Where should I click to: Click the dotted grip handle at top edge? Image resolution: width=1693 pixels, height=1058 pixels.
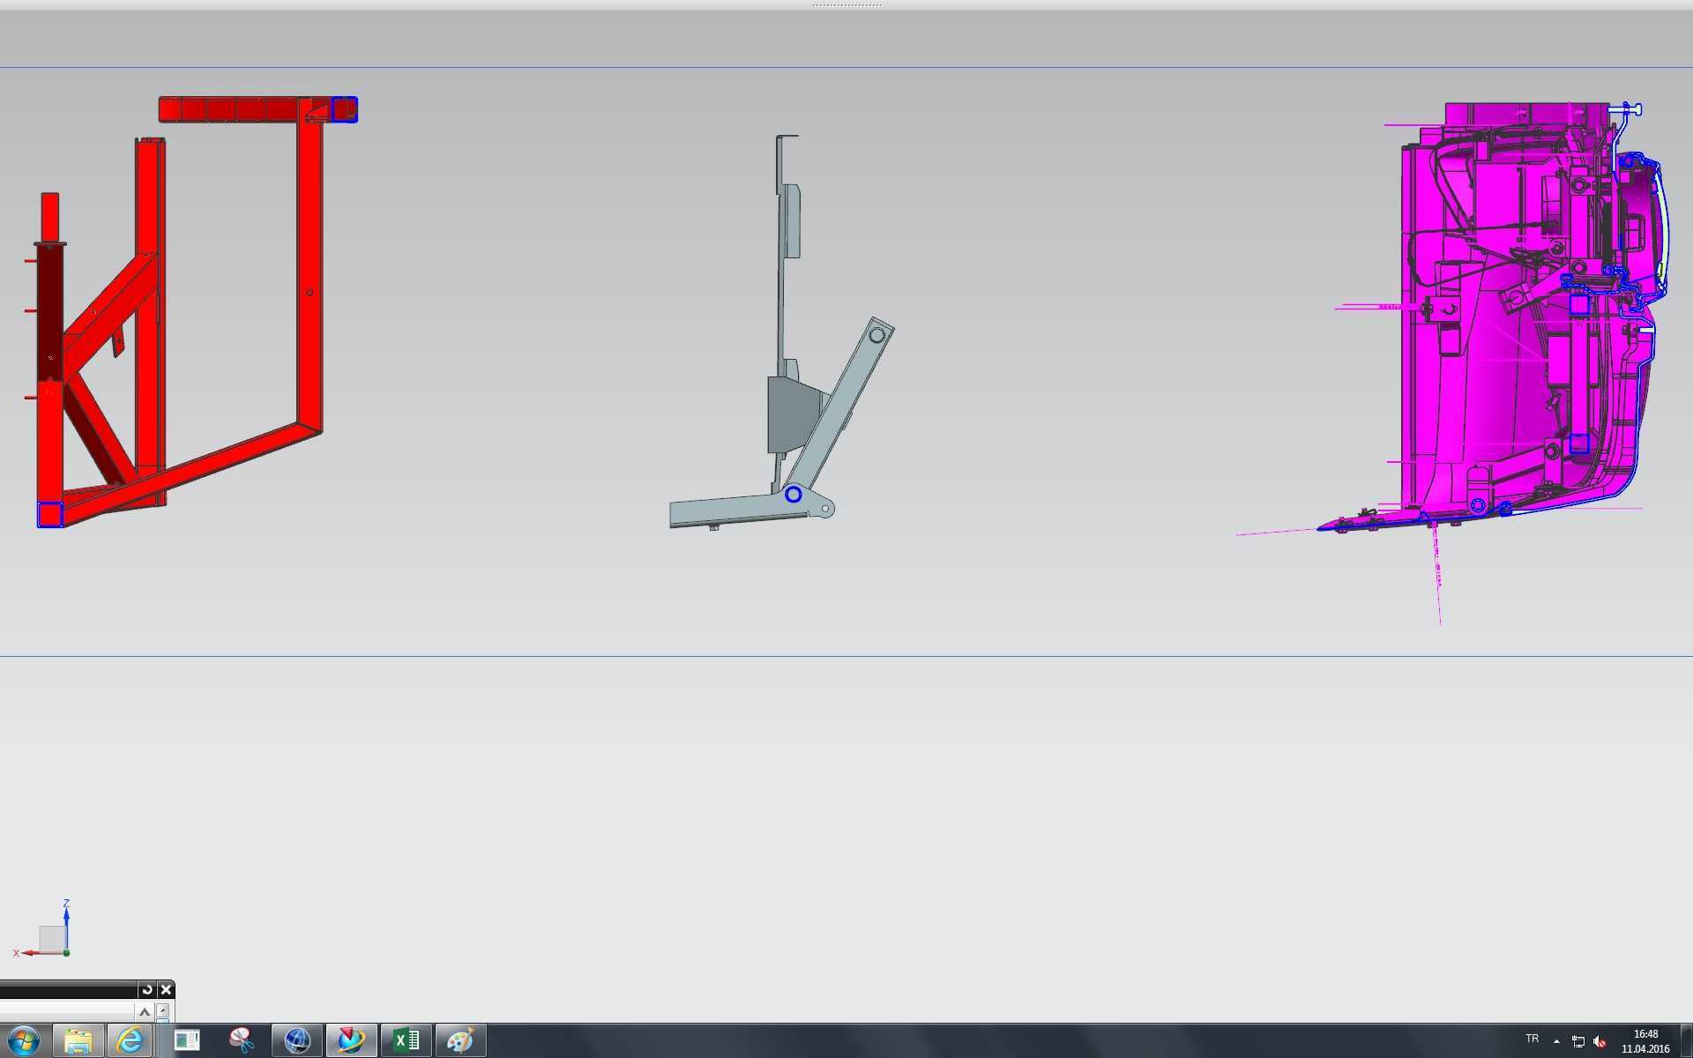point(846,5)
